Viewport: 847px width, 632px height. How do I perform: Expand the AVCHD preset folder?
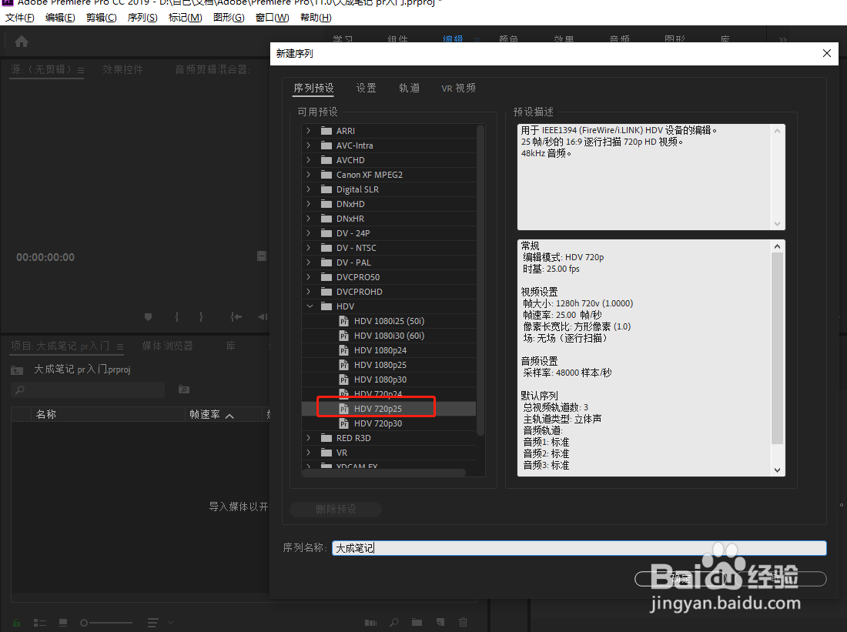click(x=309, y=160)
